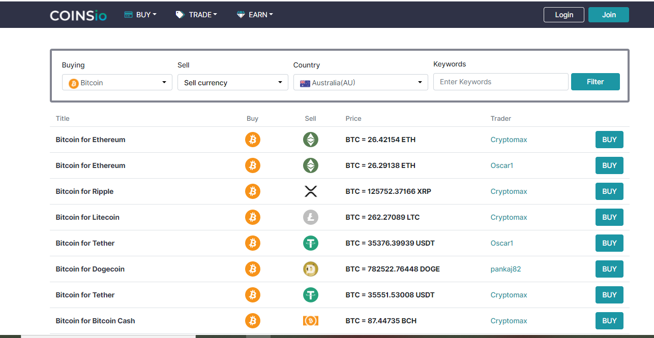654x338 pixels.
Task: Click BUY for Bitcoin for Ripple offer
Action: [x=609, y=191]
